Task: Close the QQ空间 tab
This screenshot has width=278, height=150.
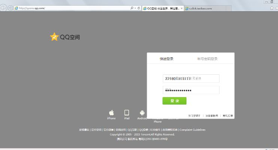Action: pos(182,8)
